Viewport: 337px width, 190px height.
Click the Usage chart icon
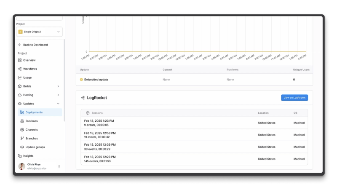pos(20,78)
